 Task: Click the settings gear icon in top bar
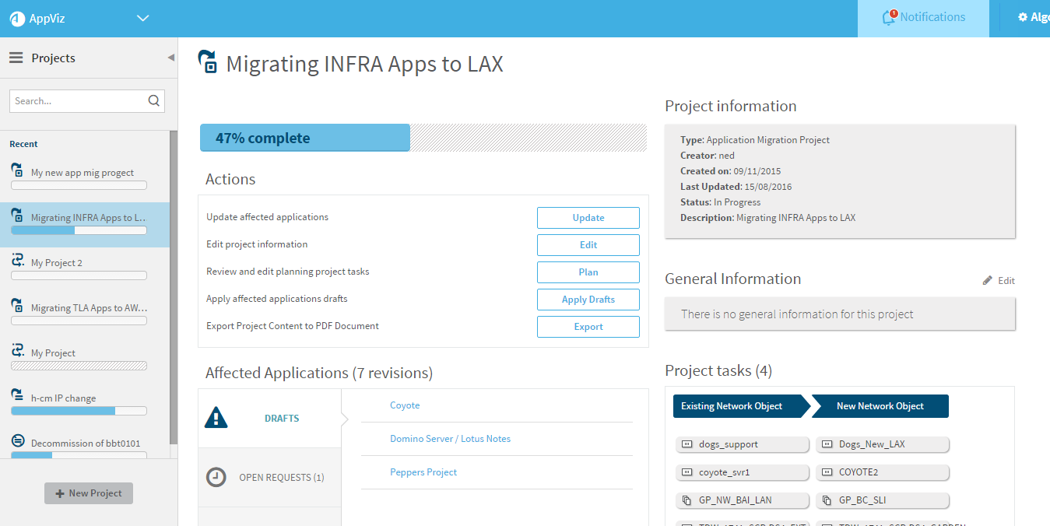click(x=1022, y=17)
